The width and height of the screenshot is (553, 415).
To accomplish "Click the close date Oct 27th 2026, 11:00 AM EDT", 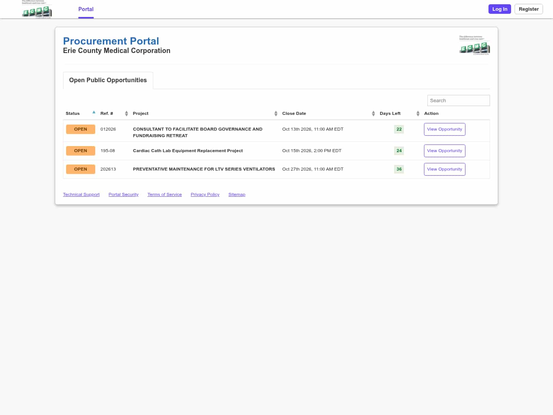I will click(x=313, y=169).
